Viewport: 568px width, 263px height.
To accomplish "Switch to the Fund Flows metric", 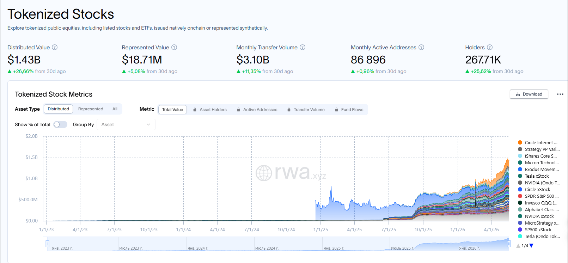I will click(349, 110).
